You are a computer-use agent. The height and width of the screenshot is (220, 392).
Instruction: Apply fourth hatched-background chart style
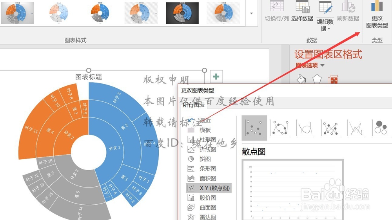(141, 13)
